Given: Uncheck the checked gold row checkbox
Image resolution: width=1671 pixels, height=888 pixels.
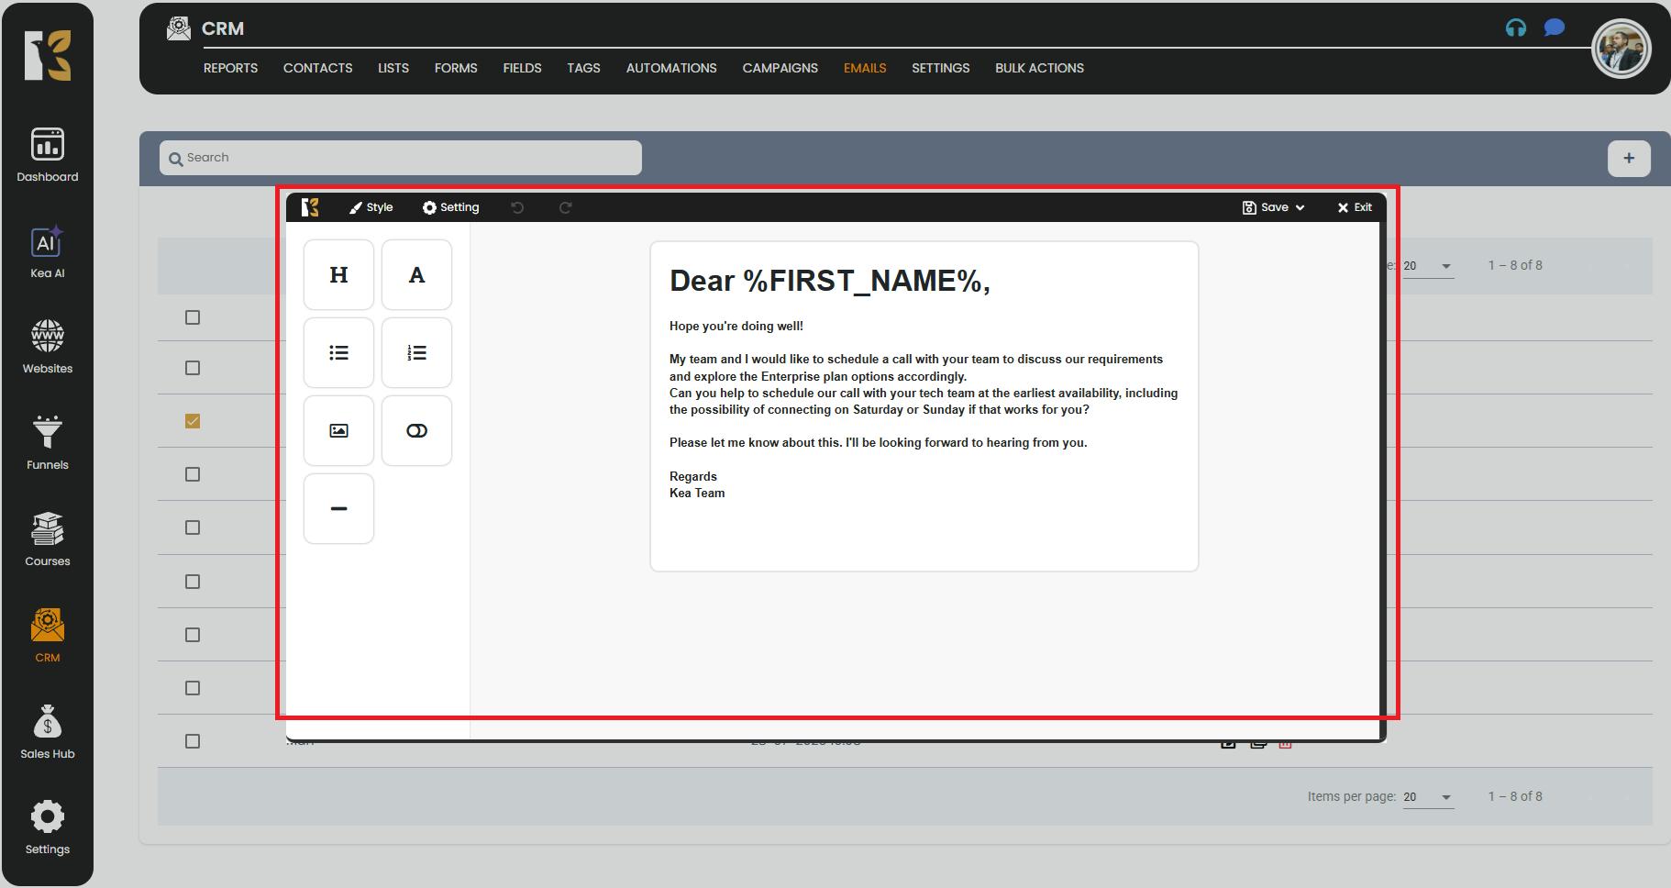Looking at the screenshot, I should point(193,421).
